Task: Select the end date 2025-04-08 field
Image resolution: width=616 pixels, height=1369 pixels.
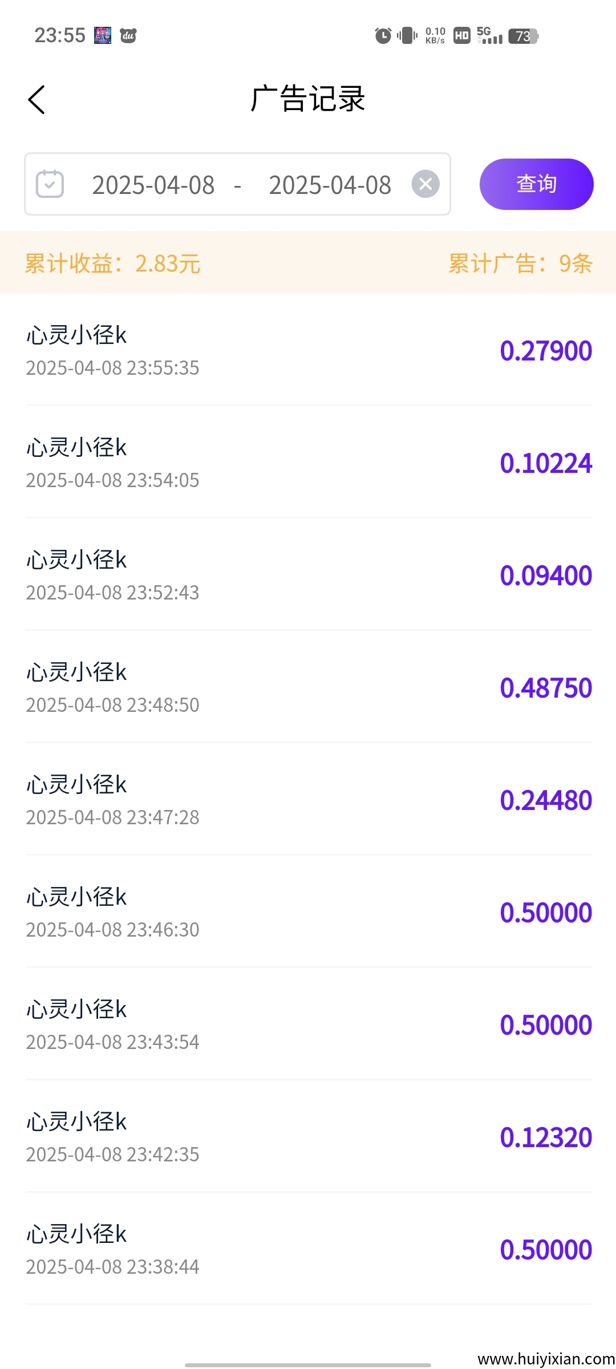Action: [330, 185]
